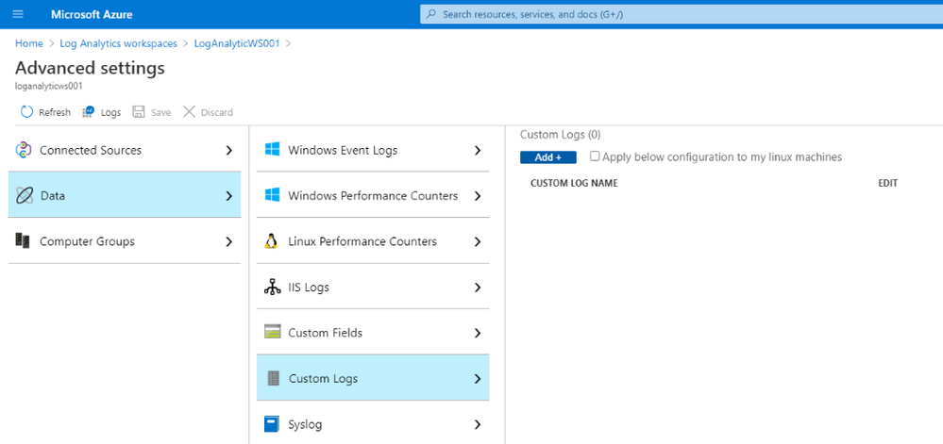Open Custom Fields label
The height and width of the screenshot is (444, 943).
pyautogui.click(x=326, y=333)
